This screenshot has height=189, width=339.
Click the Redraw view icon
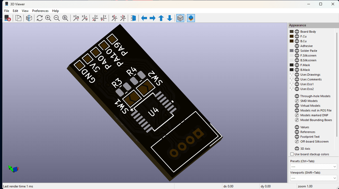click(x=40, y=18)
